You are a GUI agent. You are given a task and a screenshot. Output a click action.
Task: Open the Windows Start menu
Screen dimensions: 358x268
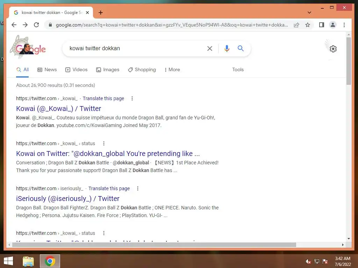(x=8, y=261)
